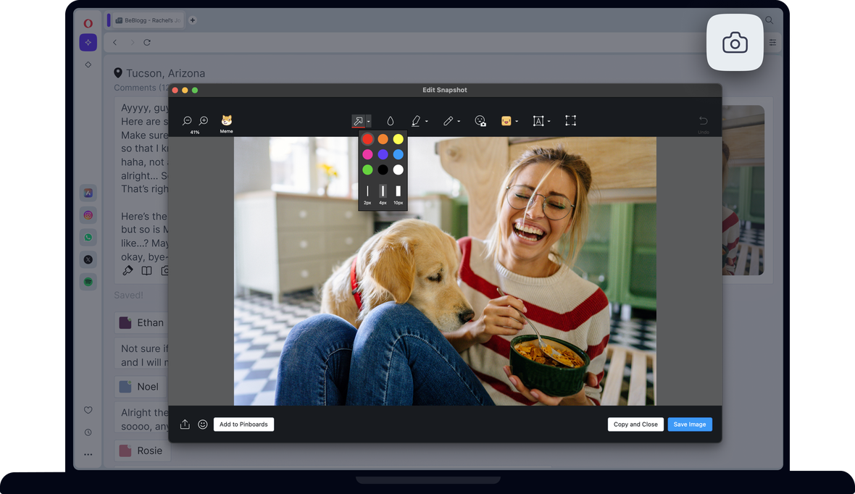Open Spotify in browser sidebar

click(88, 282)
